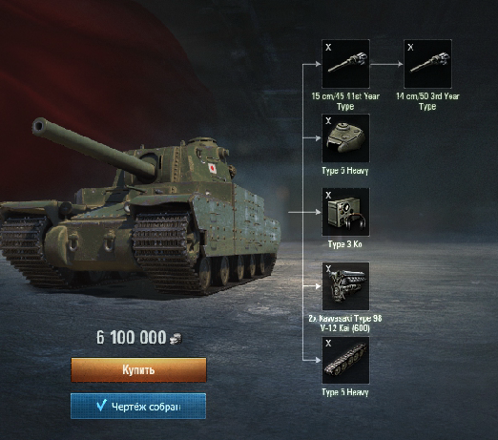Click the silver credits icon beside the price
The height and width of the screenshot is (440, 498).
click(176, 339)
